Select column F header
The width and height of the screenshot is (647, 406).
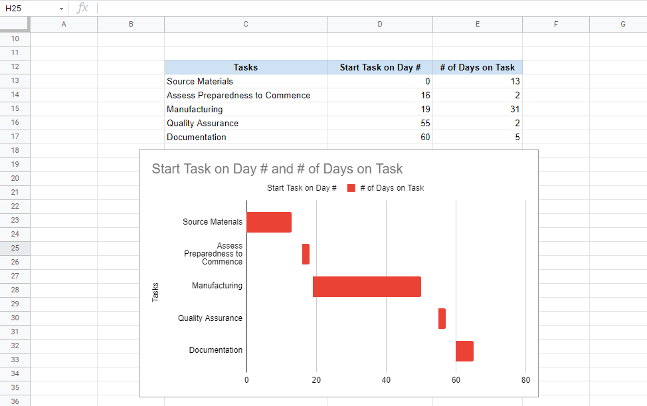(556, 25)
